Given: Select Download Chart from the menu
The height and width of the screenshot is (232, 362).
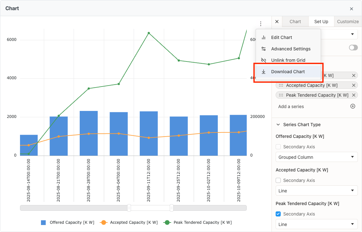Looking at the screenshot, I should pos(288,72).
